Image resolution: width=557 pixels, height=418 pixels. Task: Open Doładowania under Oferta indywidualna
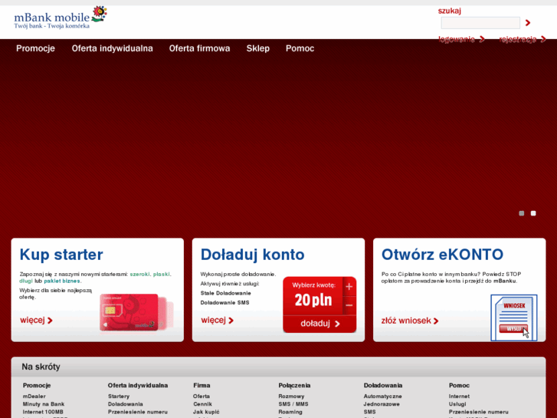click(x=126, y=404)
